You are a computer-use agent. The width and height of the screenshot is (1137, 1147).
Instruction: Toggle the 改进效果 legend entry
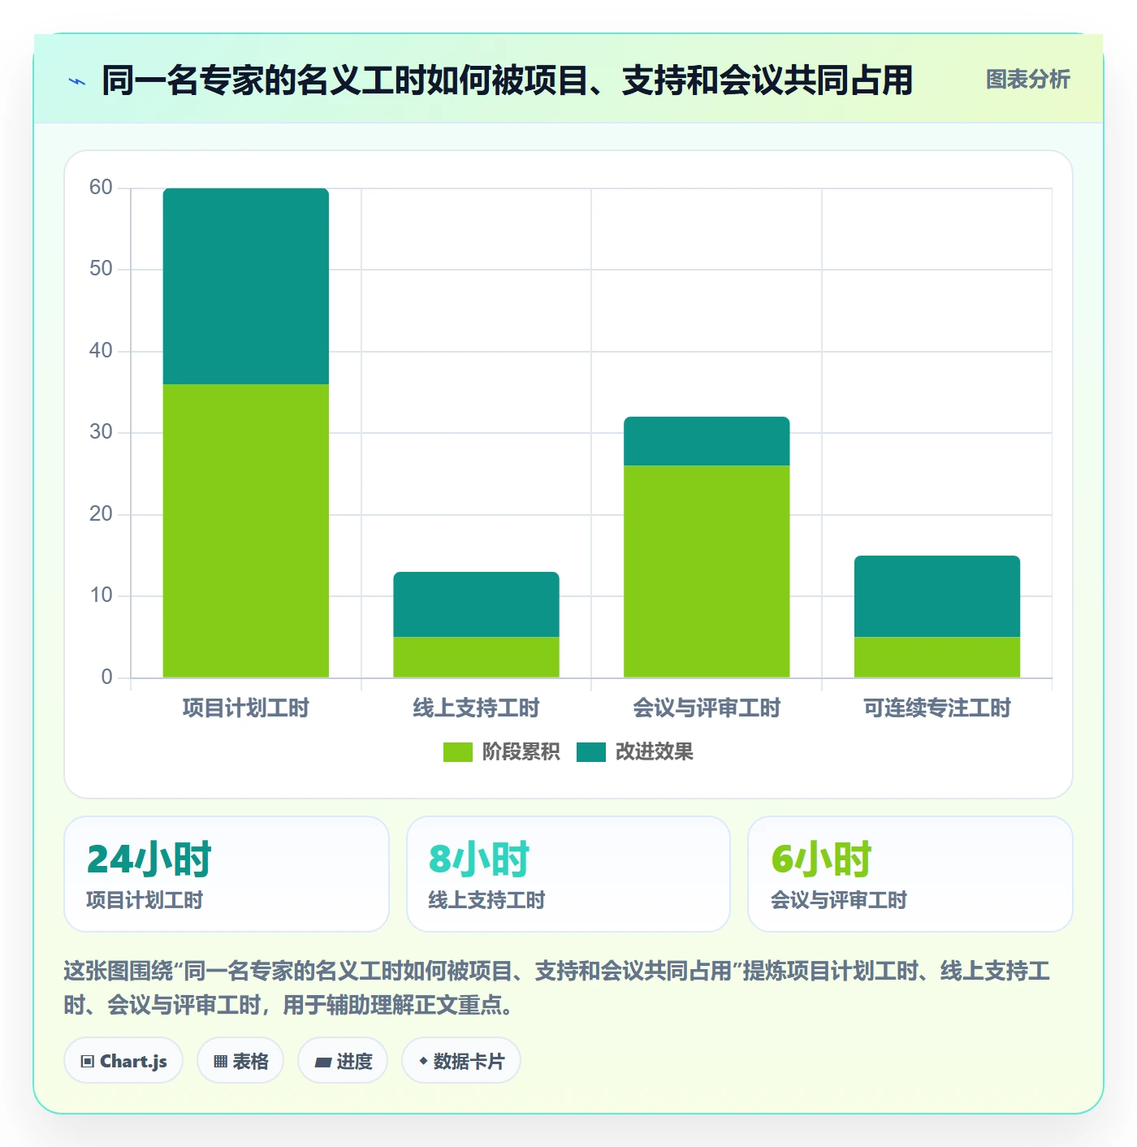(635, 752)
